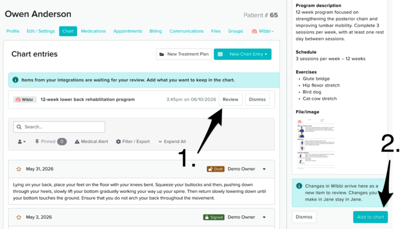
Task: Review the 12-week rehabilitation program item
Action: point(231,100)
